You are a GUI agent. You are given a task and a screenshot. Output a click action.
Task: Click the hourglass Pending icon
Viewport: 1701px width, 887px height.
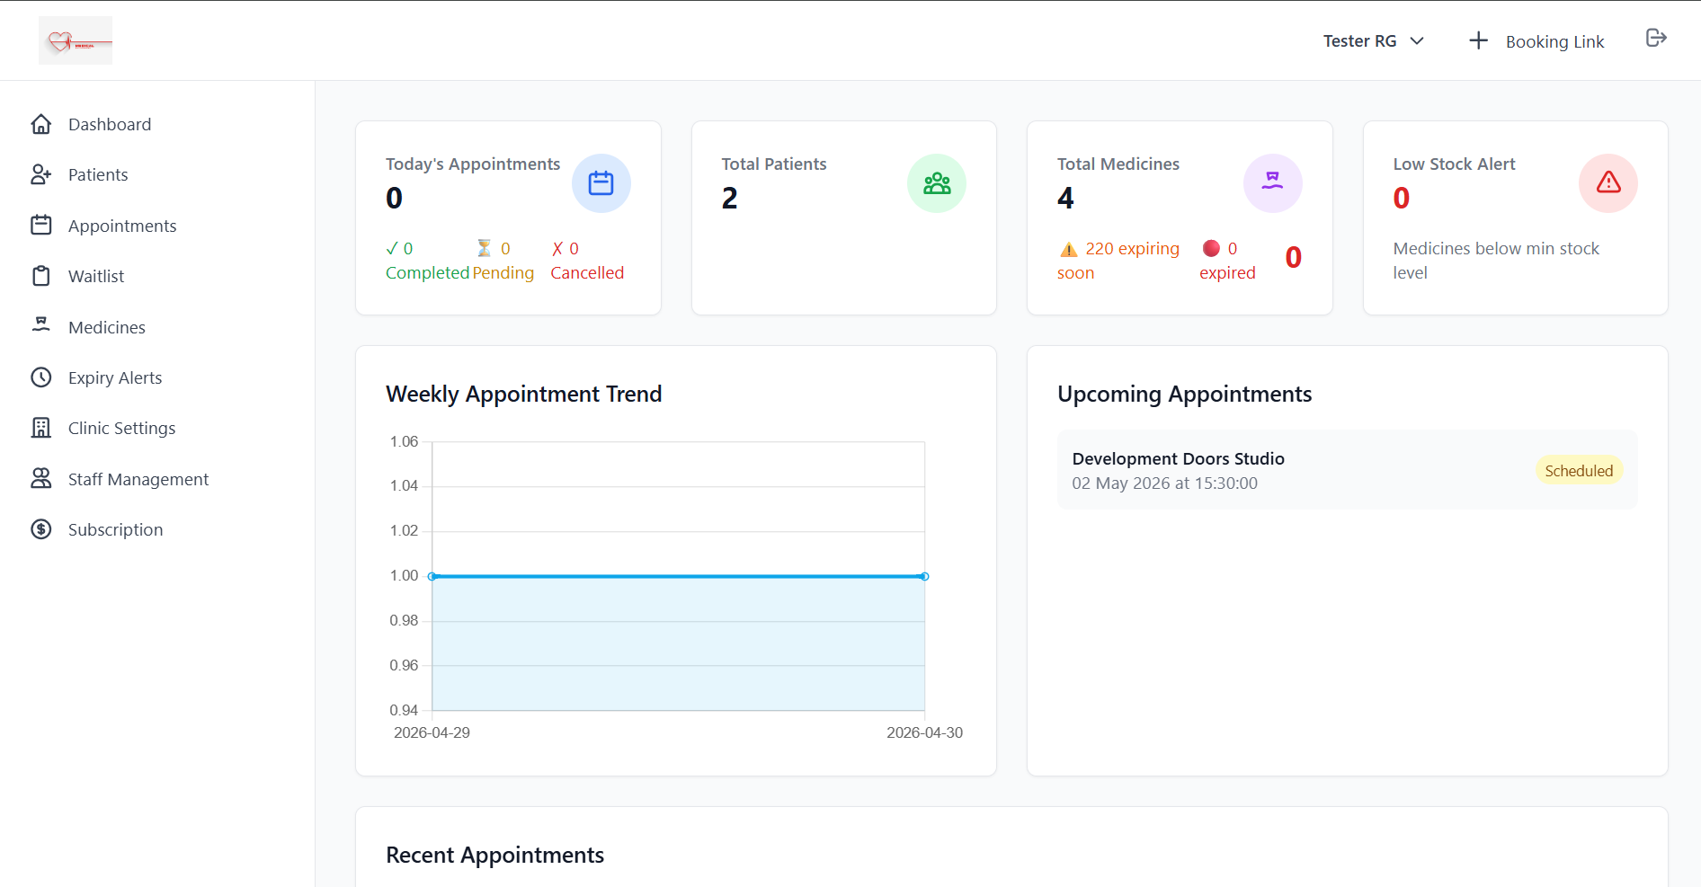[x=484, y=248]
